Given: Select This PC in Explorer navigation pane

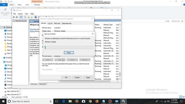Looking at the screenshot, I should [8, 62].
